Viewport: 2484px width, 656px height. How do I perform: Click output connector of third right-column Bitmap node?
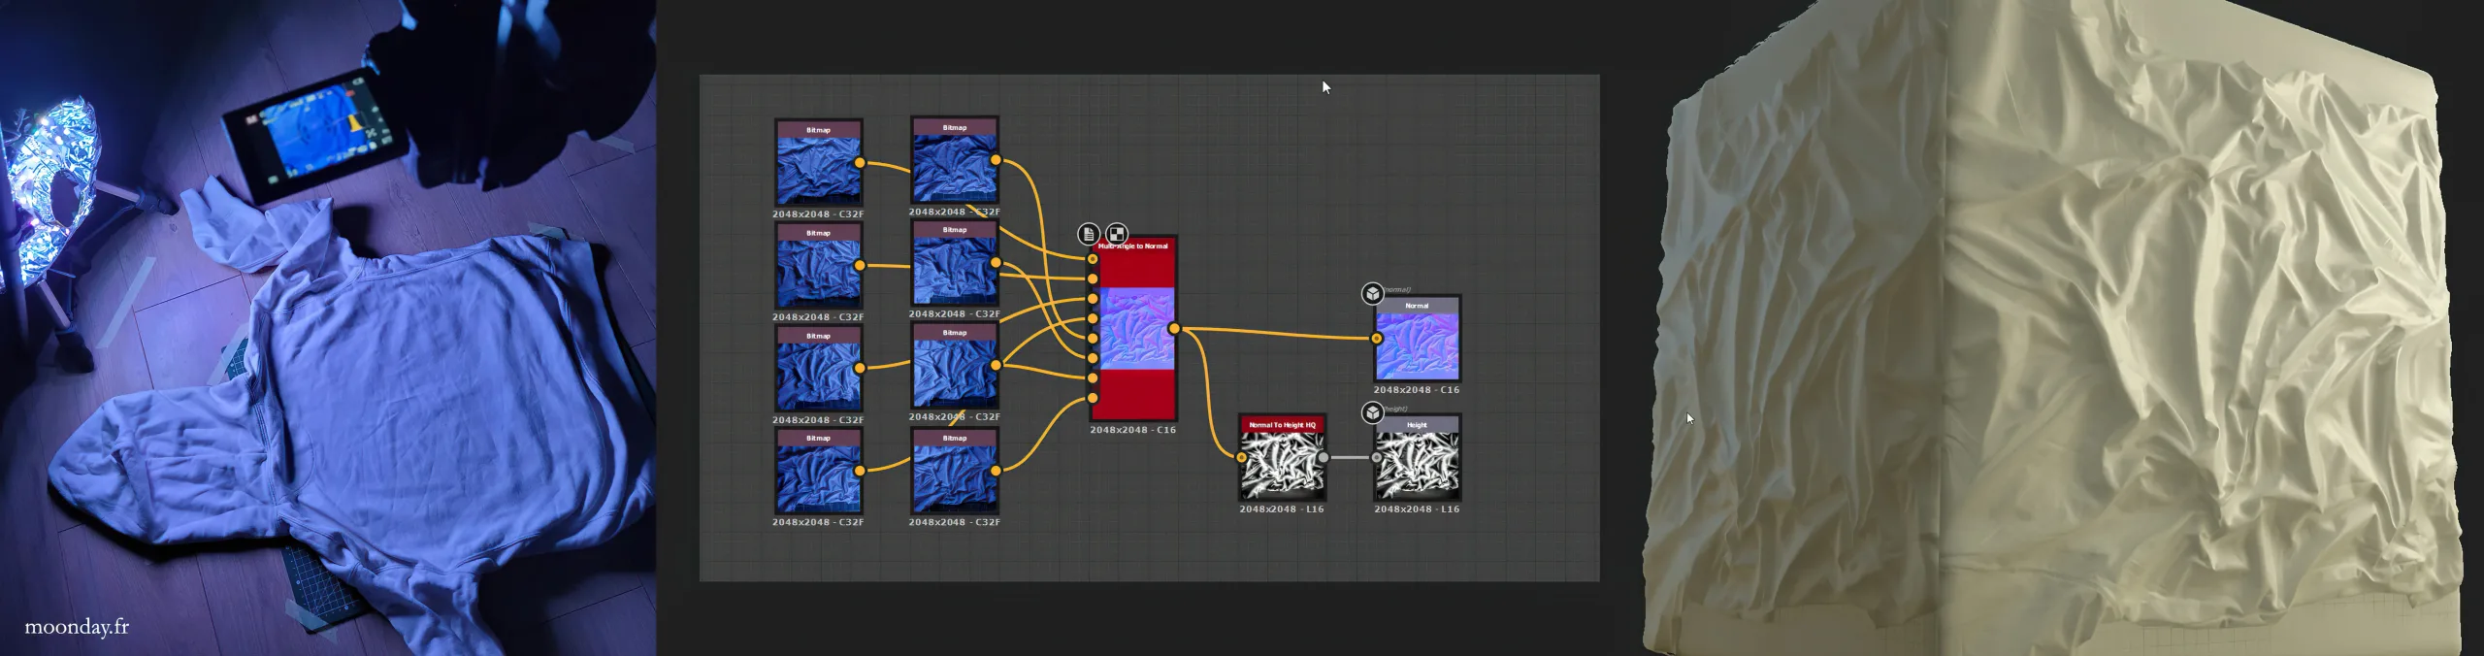(x=996, y=365)
